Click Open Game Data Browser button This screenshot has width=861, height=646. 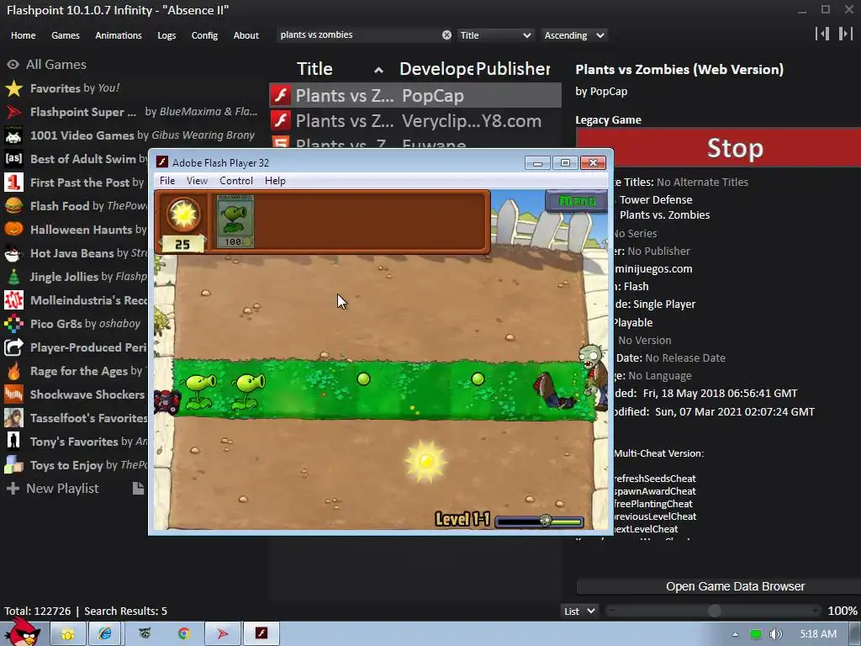click(x=735, y=586)
